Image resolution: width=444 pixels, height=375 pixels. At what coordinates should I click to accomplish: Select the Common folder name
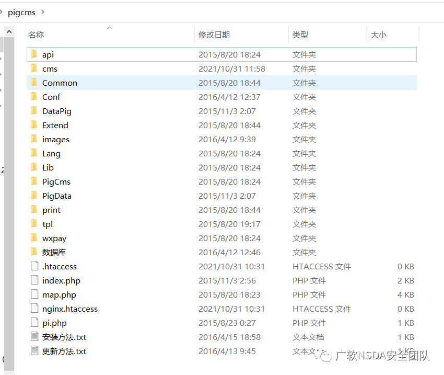click(x=60, y=83)
